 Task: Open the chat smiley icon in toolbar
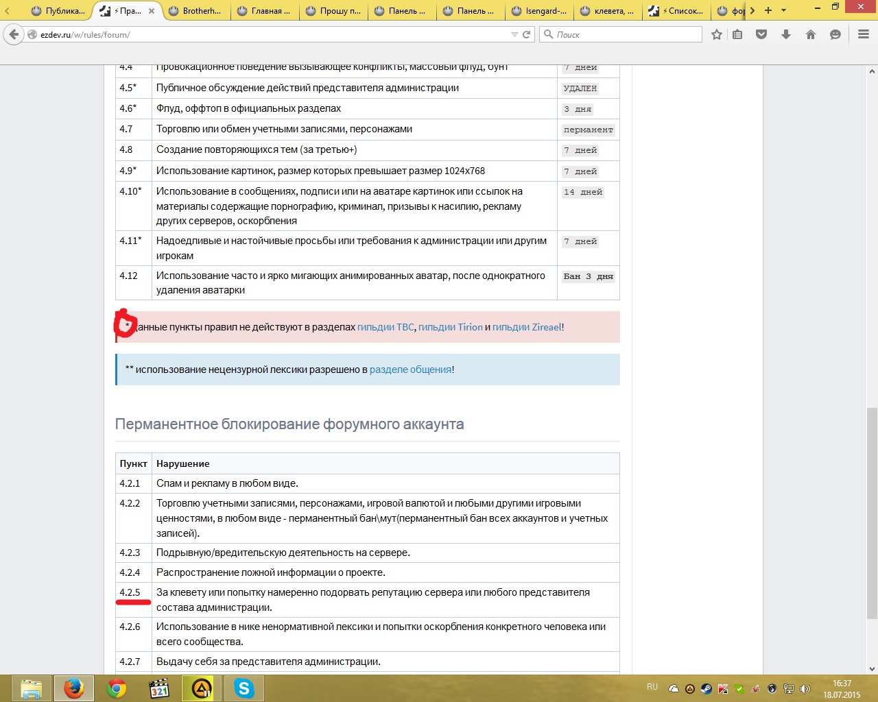(x=835, y=34)
